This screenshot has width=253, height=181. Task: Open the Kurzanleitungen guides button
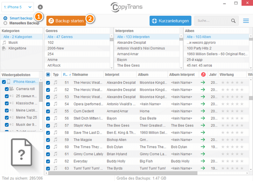pyautogui.click(x=170, y=21)
